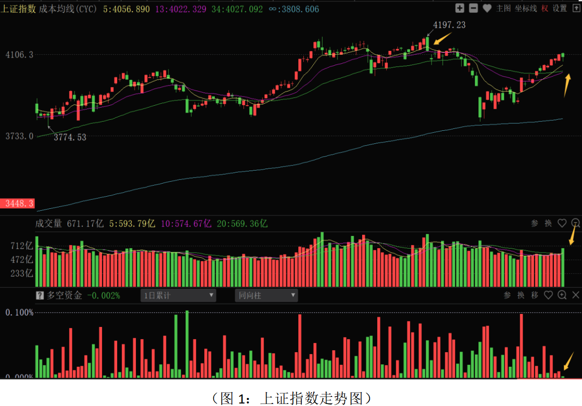This screenshot has width=582, height=406.
Task: Close the 多空资金 indicator panel
Action: [576, 295]
